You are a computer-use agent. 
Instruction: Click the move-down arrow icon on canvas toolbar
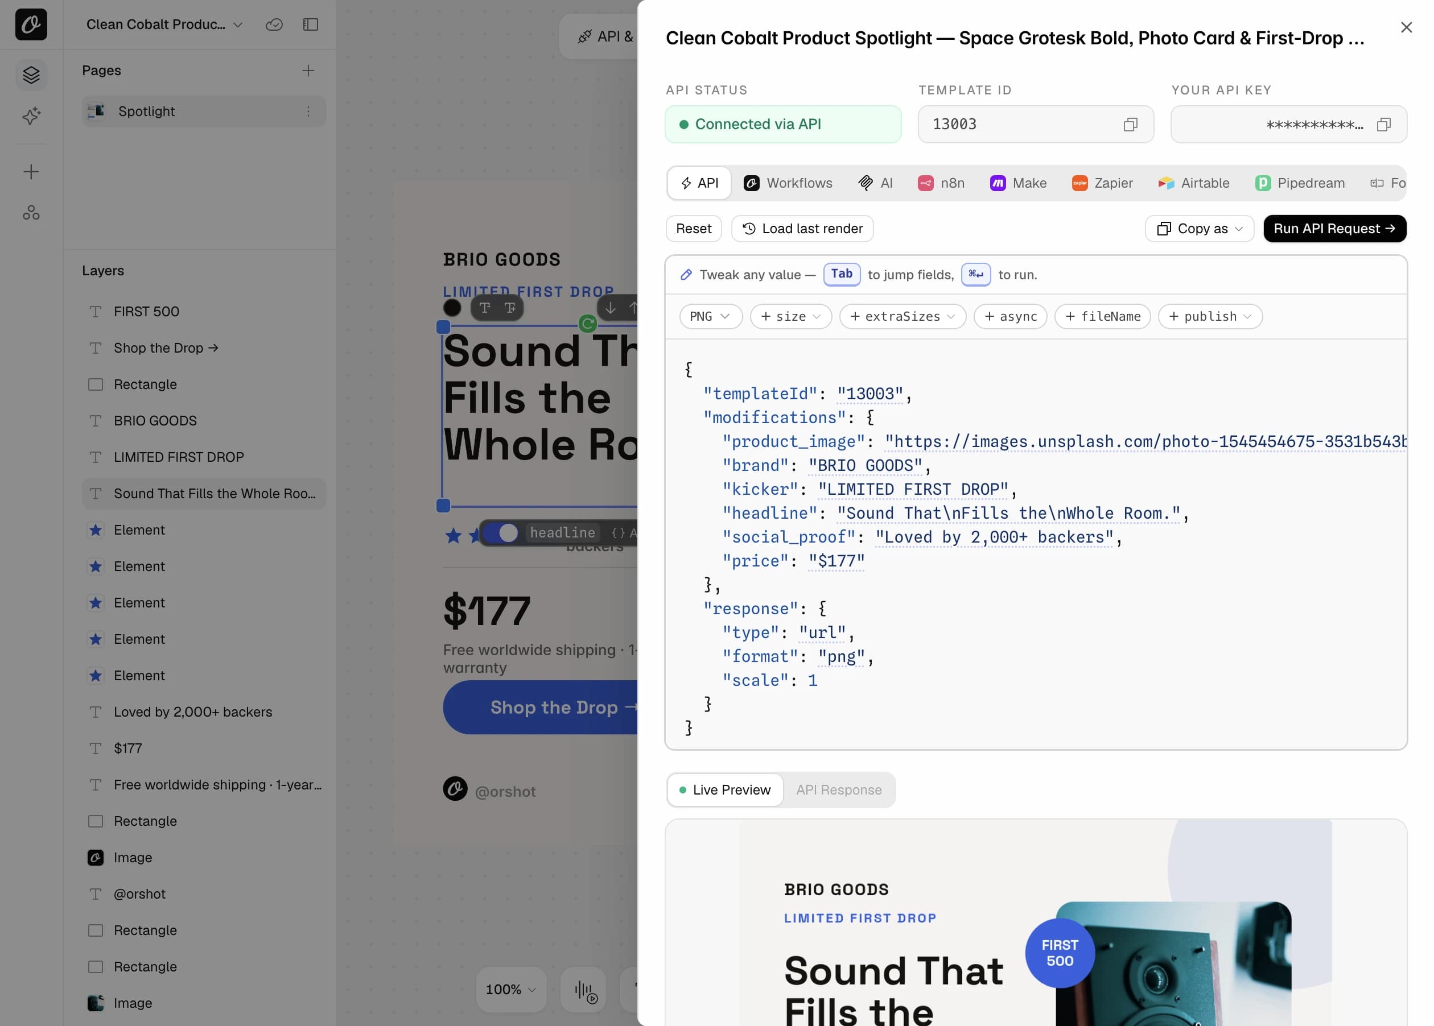click(610, 308)
